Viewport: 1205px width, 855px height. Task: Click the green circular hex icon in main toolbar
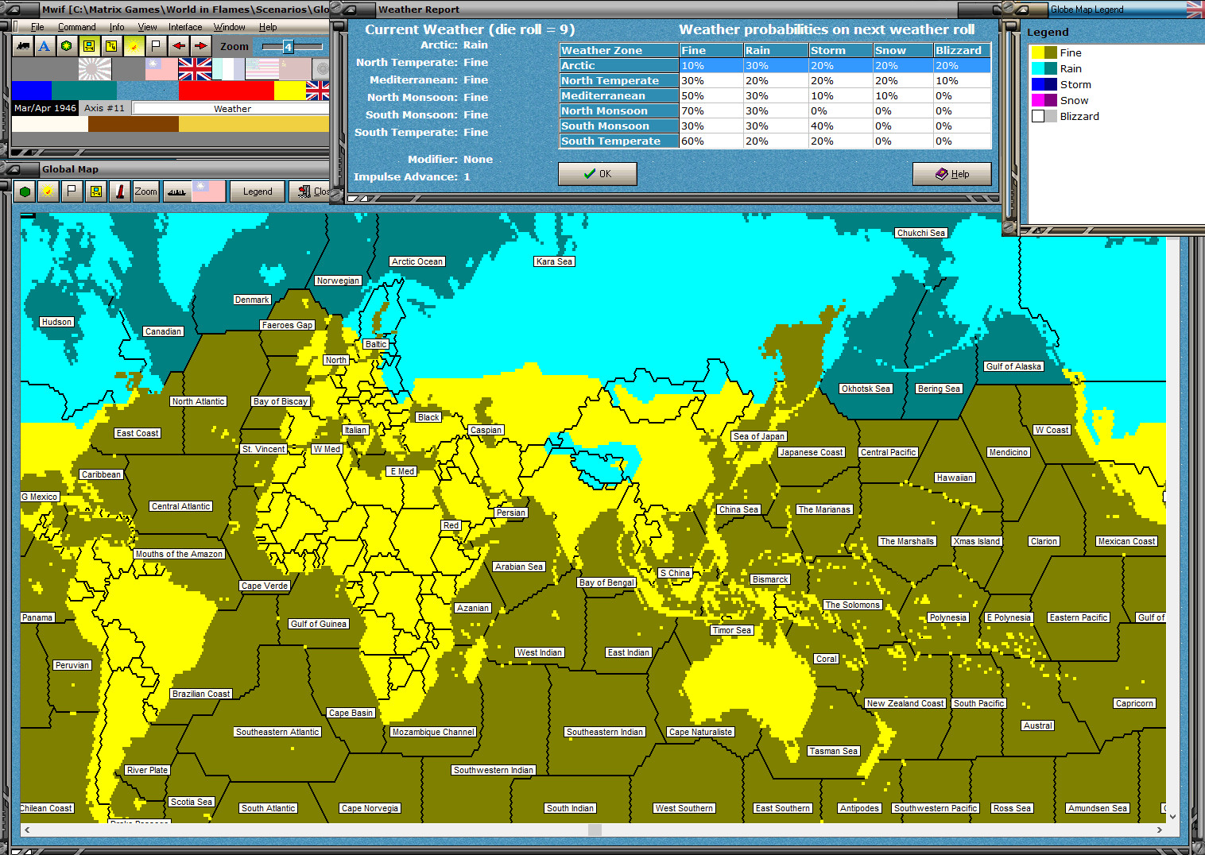pyautogui.click(x=67, y=46)
